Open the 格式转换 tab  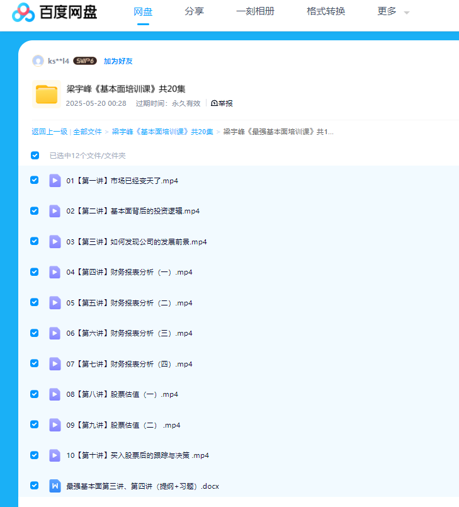point(326,11)
